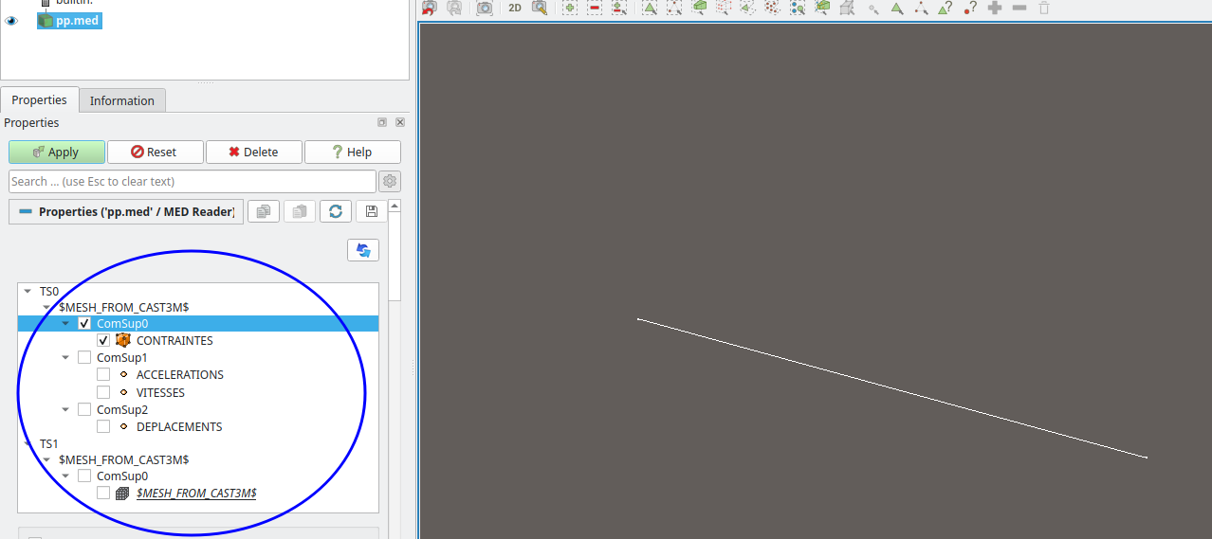
Task: Open advanced properties with gear icon
Action: (390, 181)
